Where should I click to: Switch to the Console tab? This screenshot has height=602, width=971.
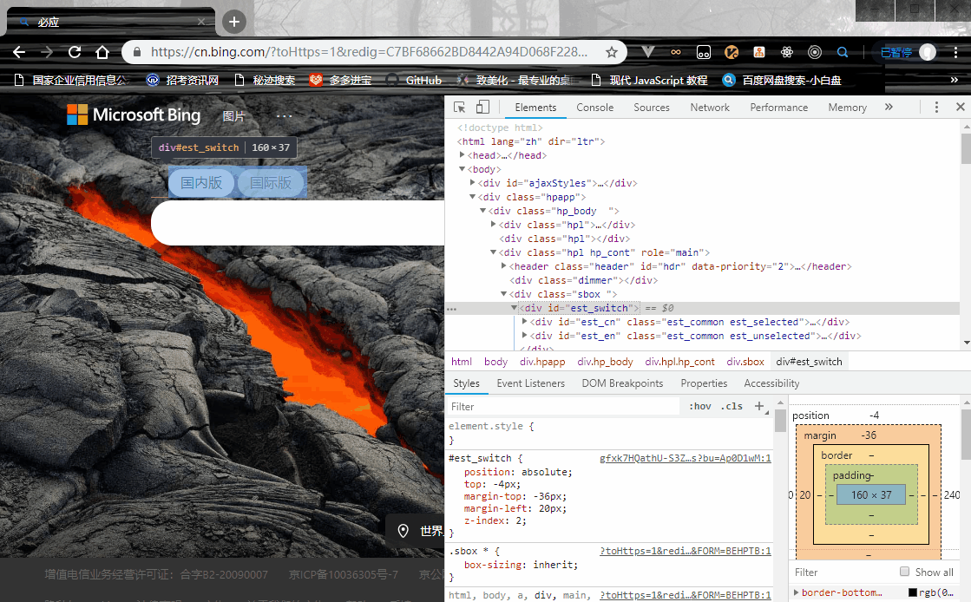pos(594,108)
